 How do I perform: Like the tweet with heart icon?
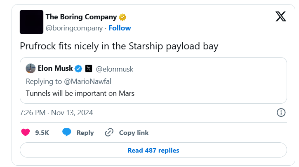(x=26, y=132)
